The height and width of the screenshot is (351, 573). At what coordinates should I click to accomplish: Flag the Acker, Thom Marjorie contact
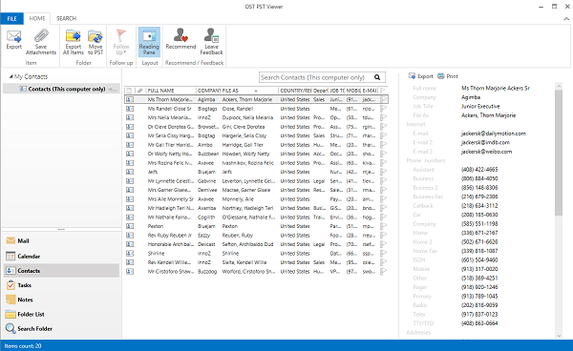[x=383, y=99]
